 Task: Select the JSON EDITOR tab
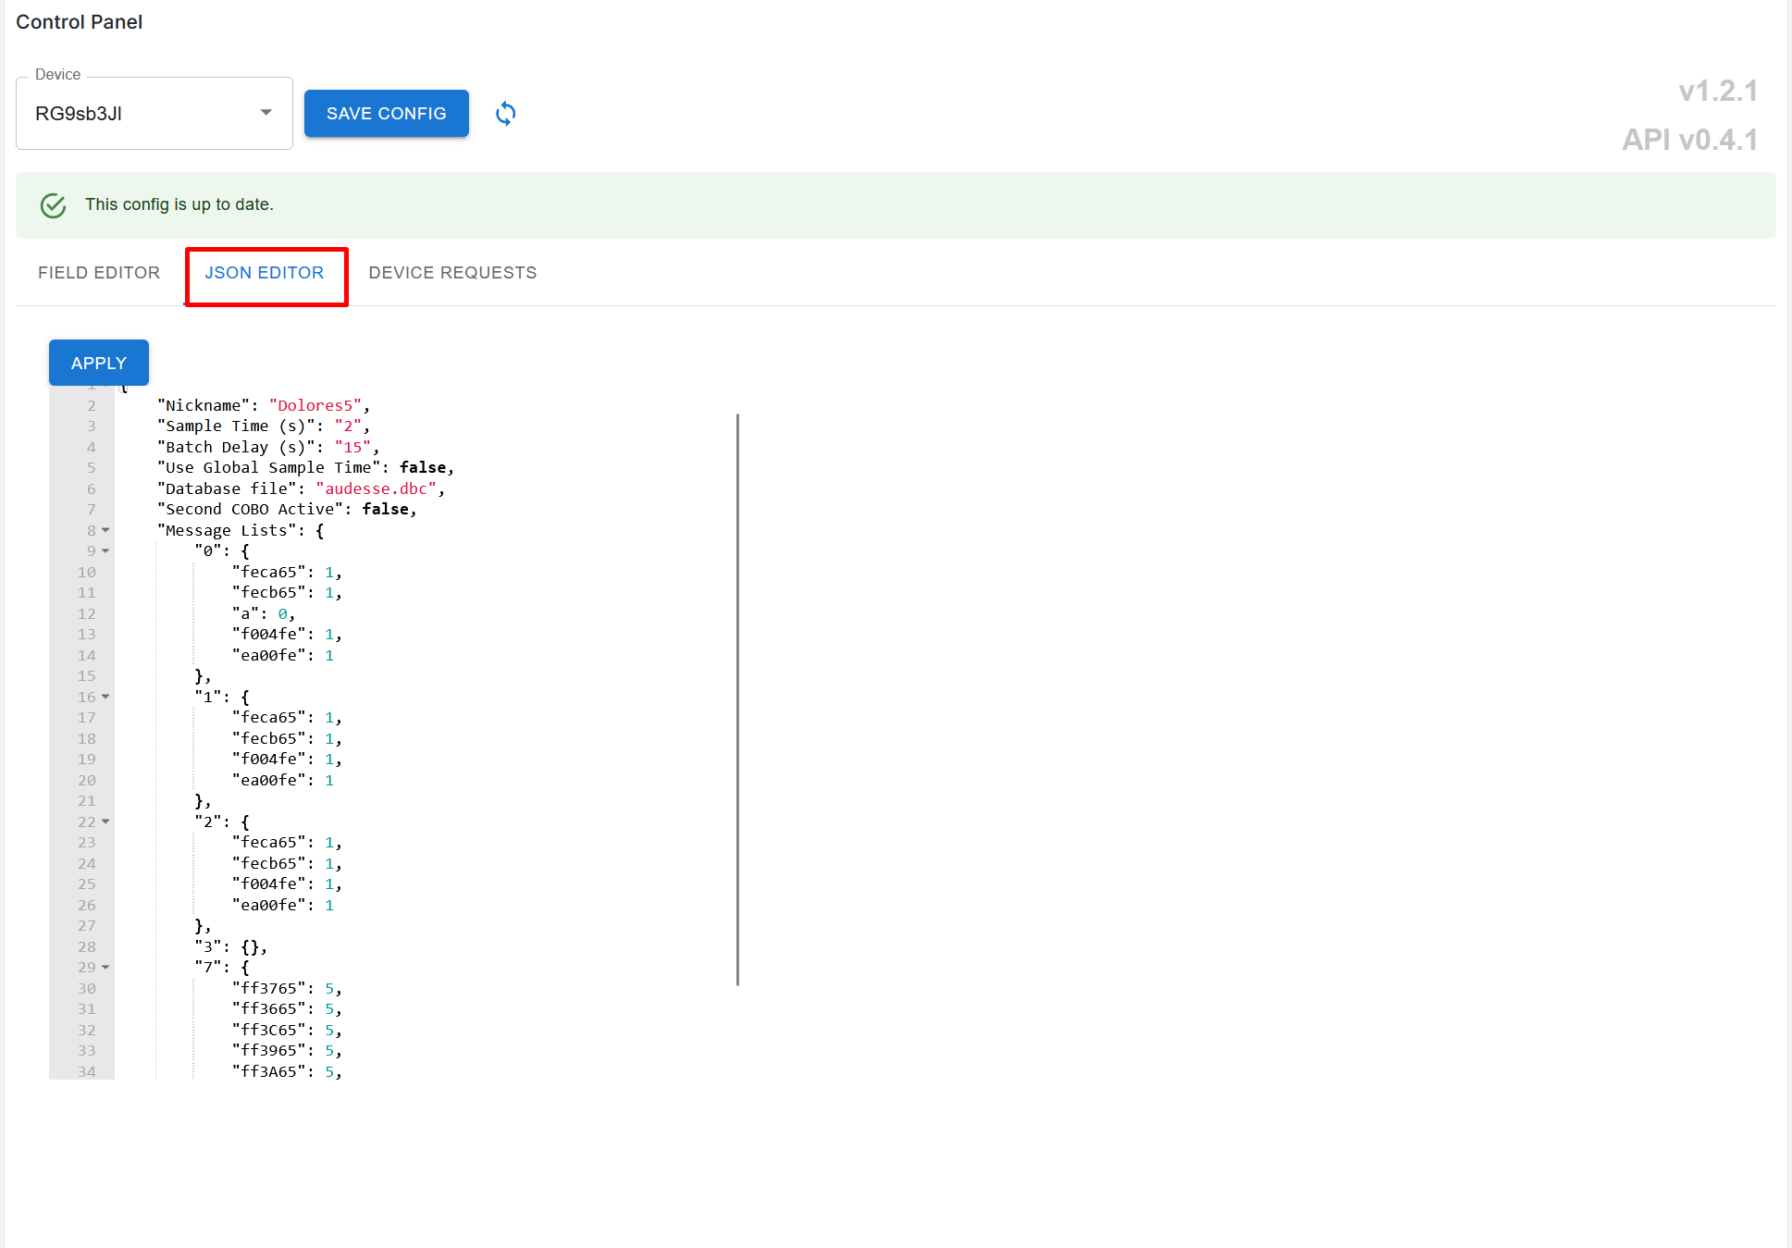pos(265,273)
